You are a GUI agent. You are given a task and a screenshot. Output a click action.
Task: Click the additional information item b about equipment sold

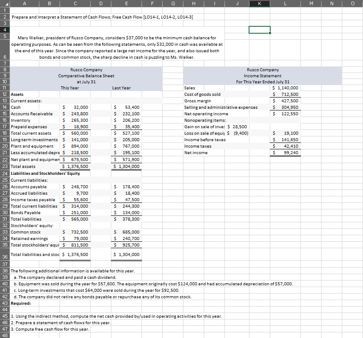click(153, 284)
